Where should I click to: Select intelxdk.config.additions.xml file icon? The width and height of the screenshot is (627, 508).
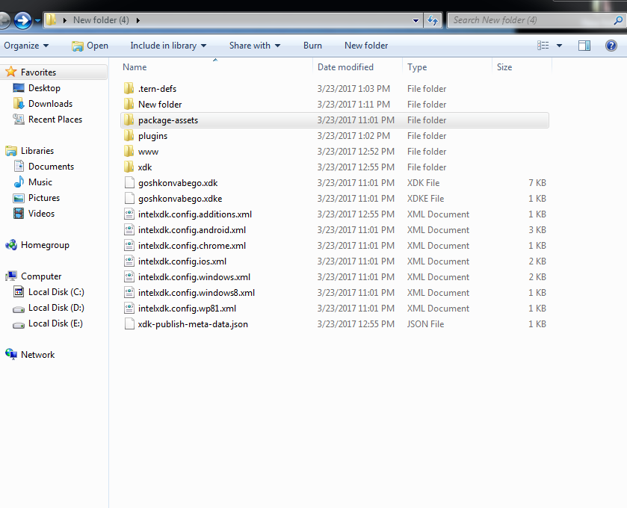coord(129,214)
